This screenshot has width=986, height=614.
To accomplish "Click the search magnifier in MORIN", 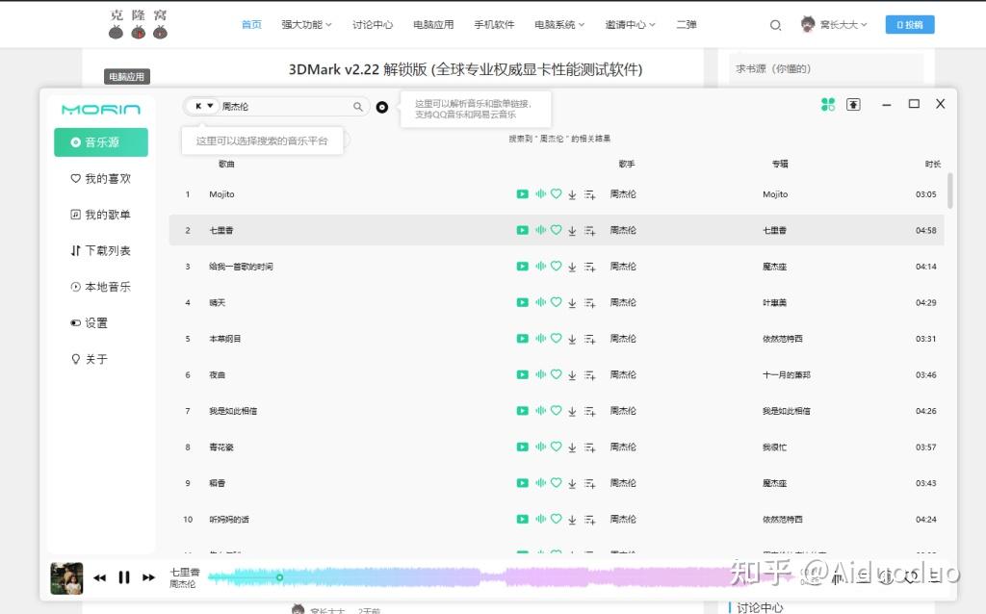I will [358, 107].
